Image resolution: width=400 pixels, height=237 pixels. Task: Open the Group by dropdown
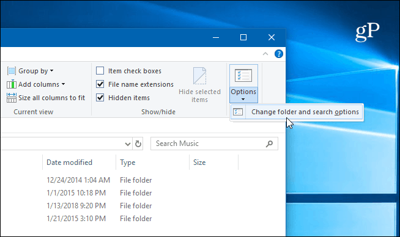31,71
